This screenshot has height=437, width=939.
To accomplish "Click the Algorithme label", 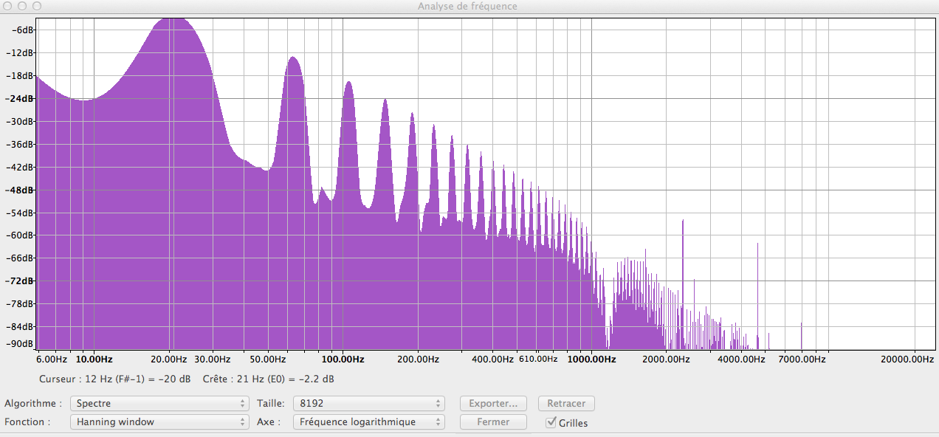I will click(x=32, y=404).
